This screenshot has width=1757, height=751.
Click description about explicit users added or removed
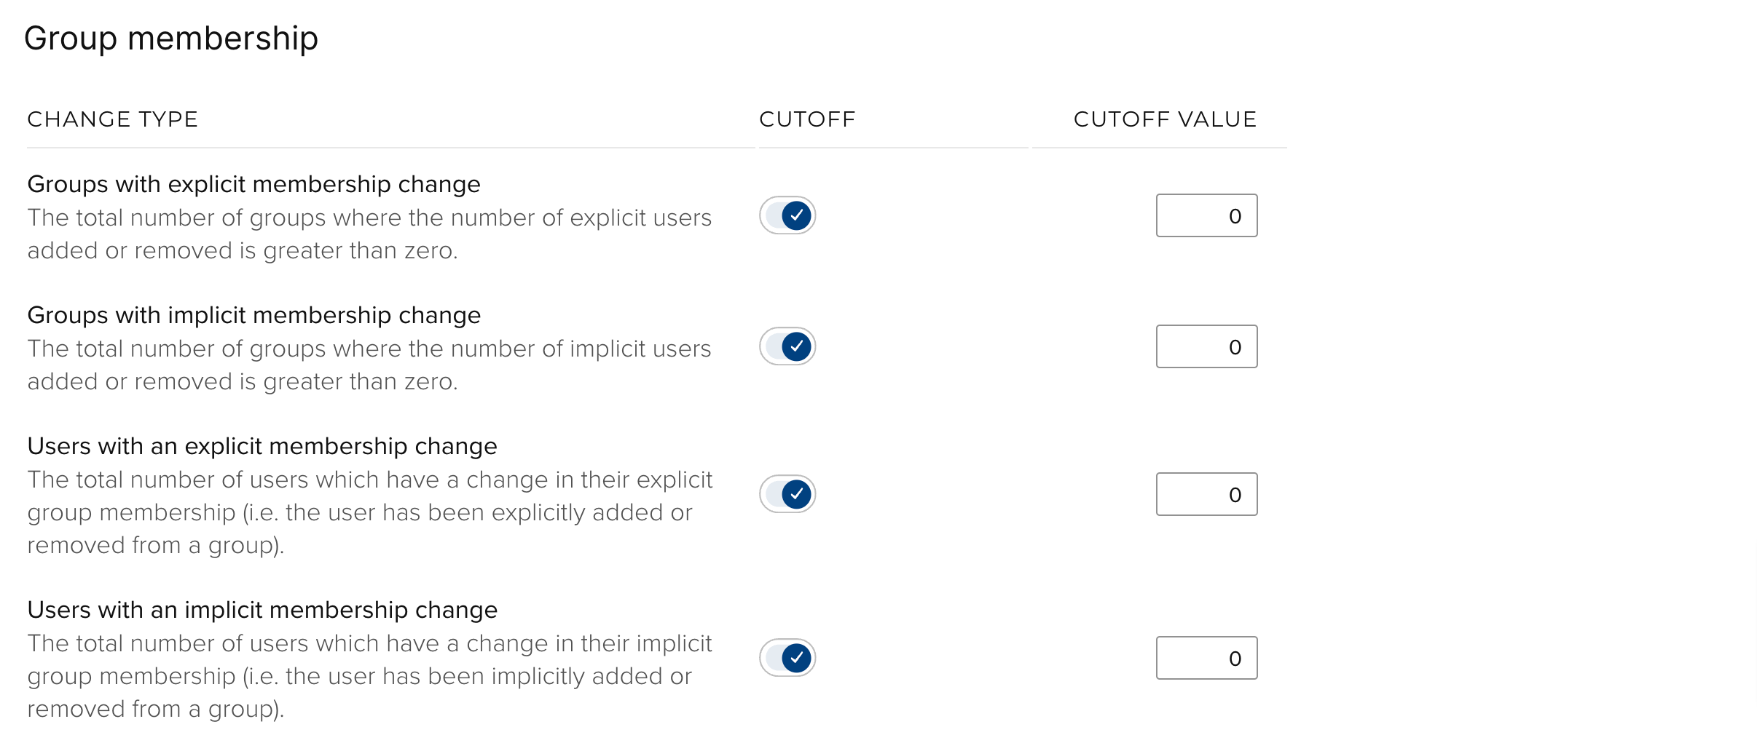click(369, 234)
